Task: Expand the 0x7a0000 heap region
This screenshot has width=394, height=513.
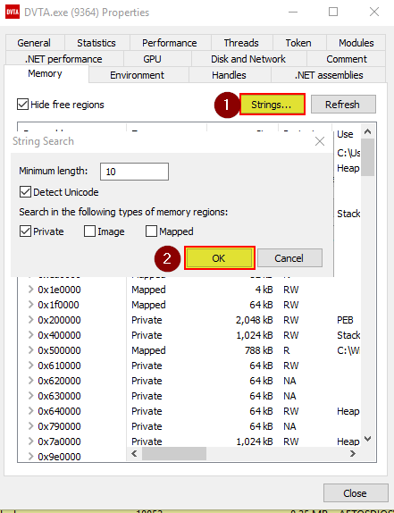Action: (x=30, y=442)
